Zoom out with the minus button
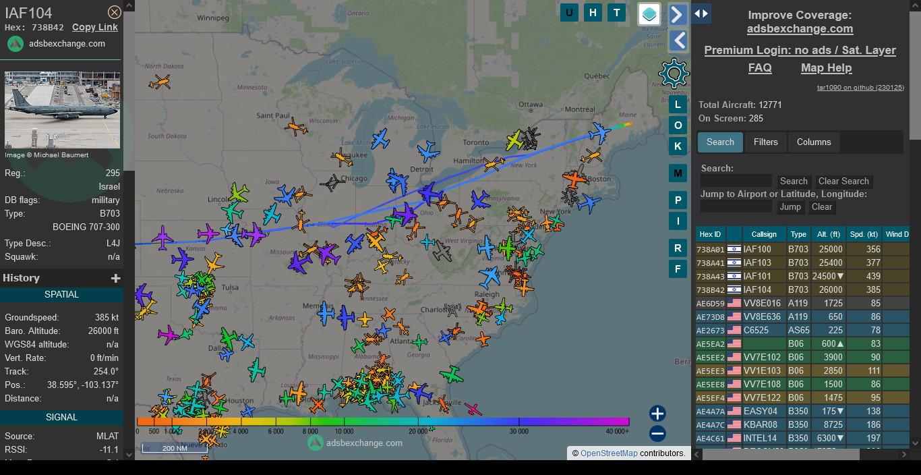This screenshot has width=921, height=475. pos(657,434)
